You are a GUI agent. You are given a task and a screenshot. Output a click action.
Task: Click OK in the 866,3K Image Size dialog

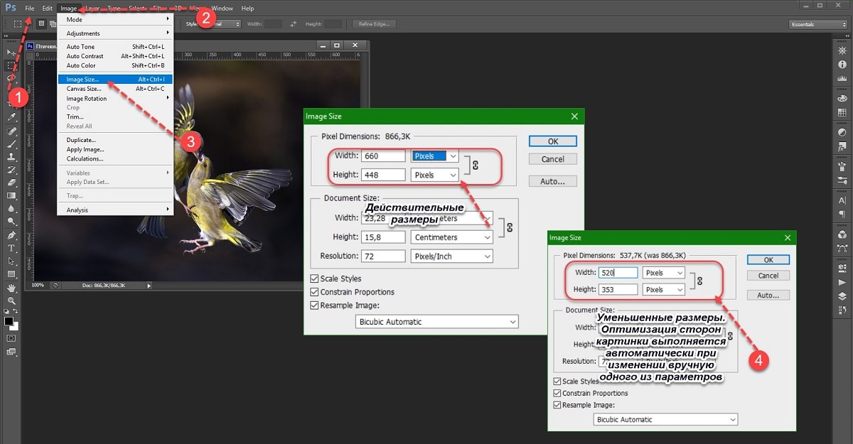point(553,141)
